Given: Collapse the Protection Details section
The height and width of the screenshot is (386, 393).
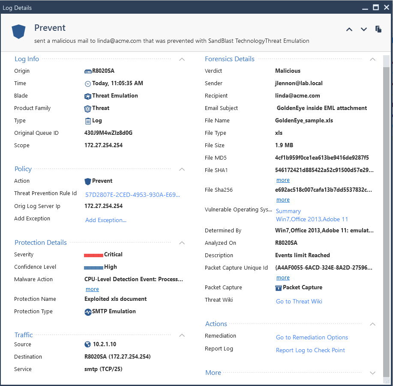Looking at the screenshot, I should click(x=182, y=243).
